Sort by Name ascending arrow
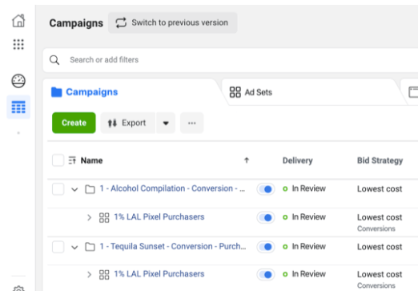418x291 pixels. point(247,160)
